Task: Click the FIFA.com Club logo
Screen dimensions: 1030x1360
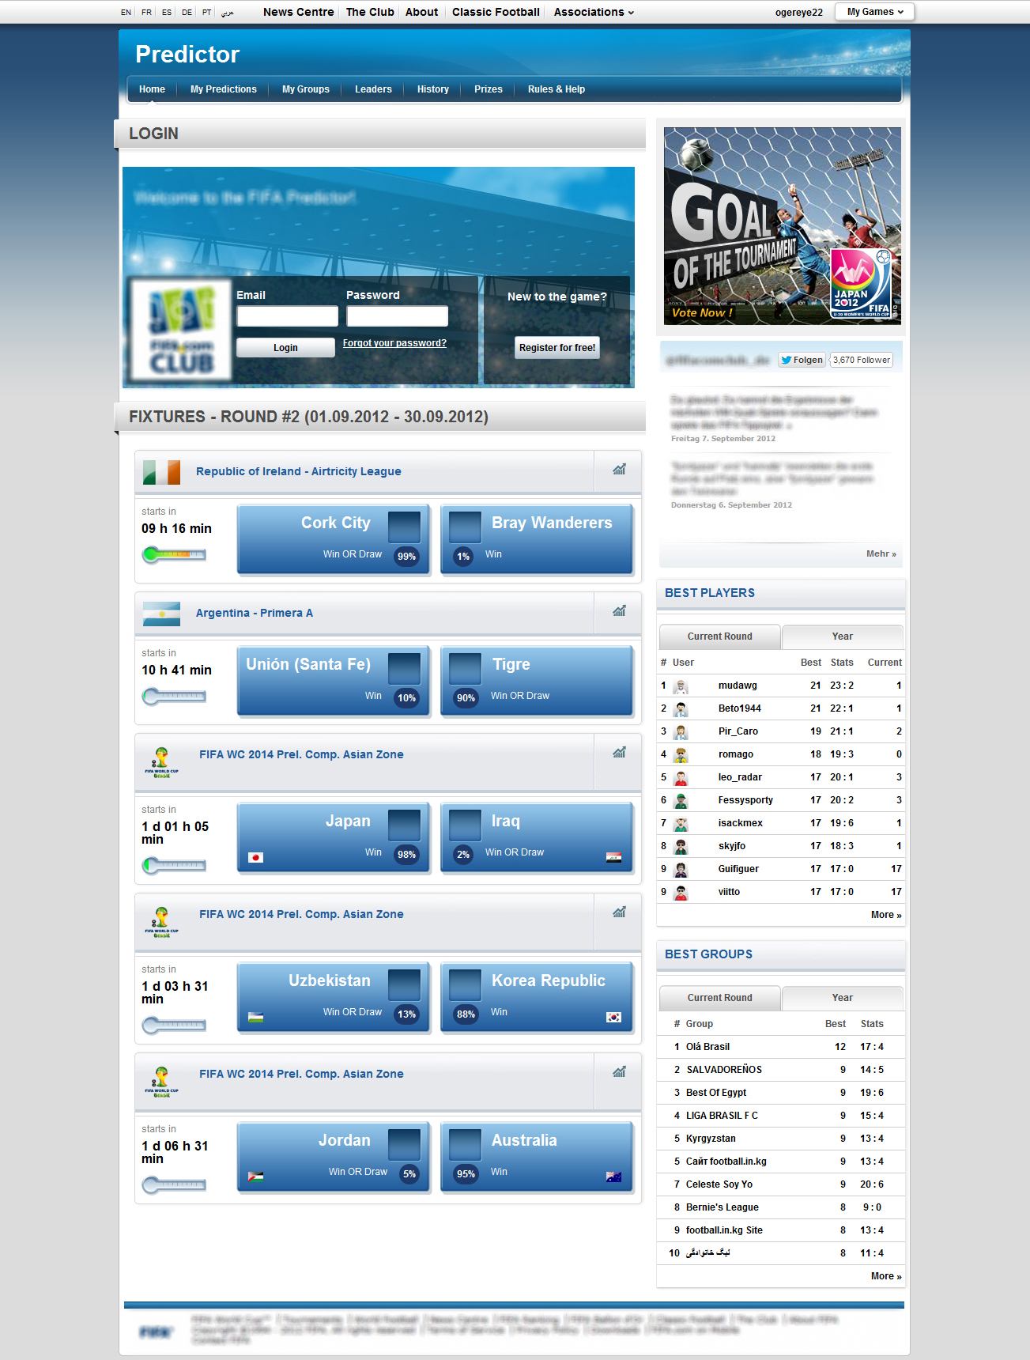Action: pyautogui.click(x=181, y=329)
